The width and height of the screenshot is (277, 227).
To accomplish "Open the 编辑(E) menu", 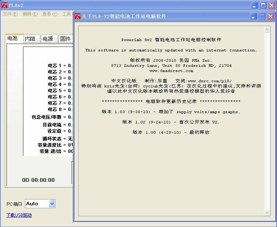I will click(30, 14).
